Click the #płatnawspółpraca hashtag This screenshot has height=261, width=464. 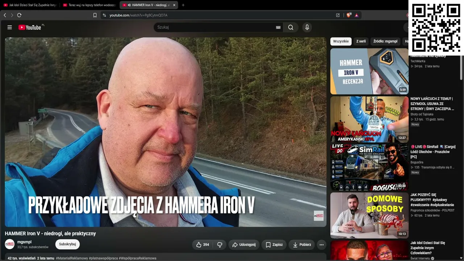103,258
